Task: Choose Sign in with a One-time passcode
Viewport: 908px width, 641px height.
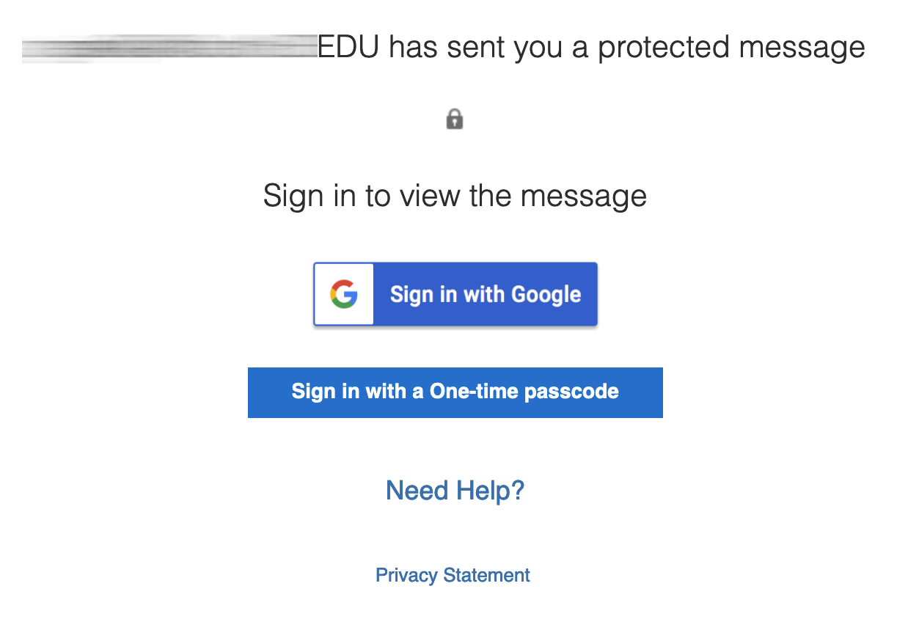Action: pos(455,392)
